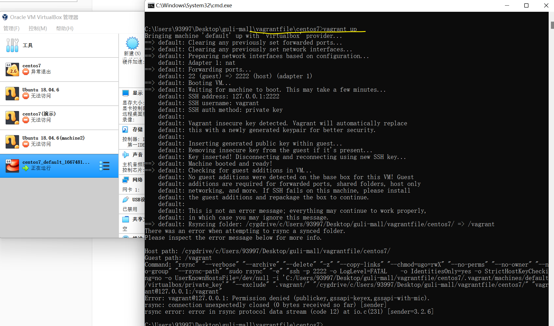Image resolution: width=554 pixels, height=326 pixels.
Task: Open the list menu button of centos7_default VM
Action: pyautogui.click(x=104, y=166)
